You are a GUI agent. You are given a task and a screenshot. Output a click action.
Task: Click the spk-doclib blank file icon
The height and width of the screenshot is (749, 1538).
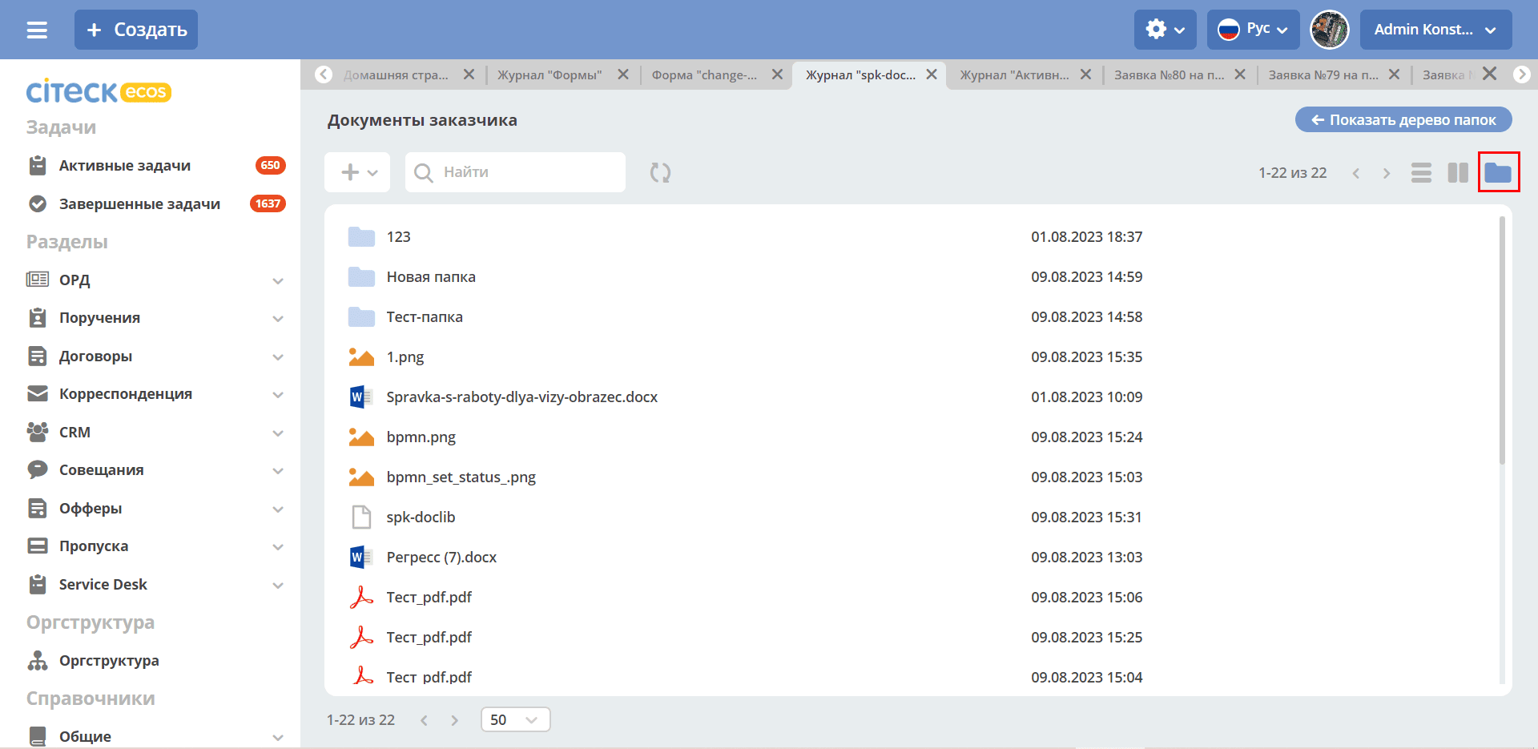(361, 517)
